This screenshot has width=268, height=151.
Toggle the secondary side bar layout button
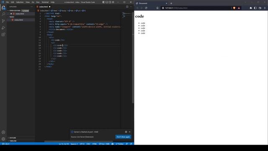point(110,2)
